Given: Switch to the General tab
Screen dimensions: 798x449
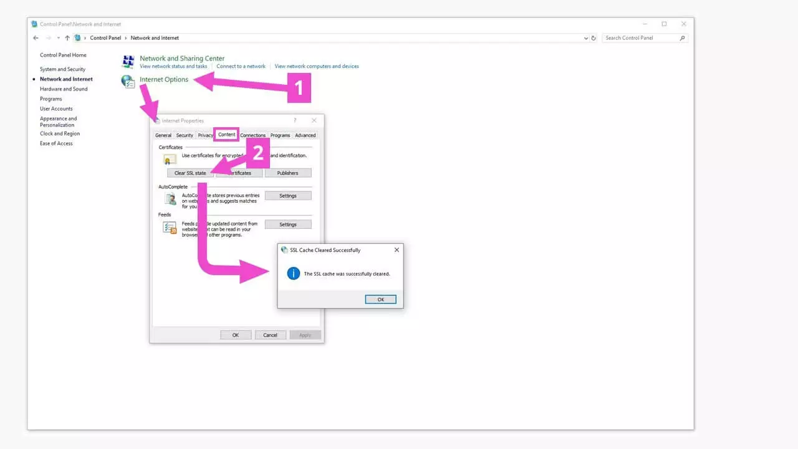Looking at the screenshot, I should (x=163, y=135).
